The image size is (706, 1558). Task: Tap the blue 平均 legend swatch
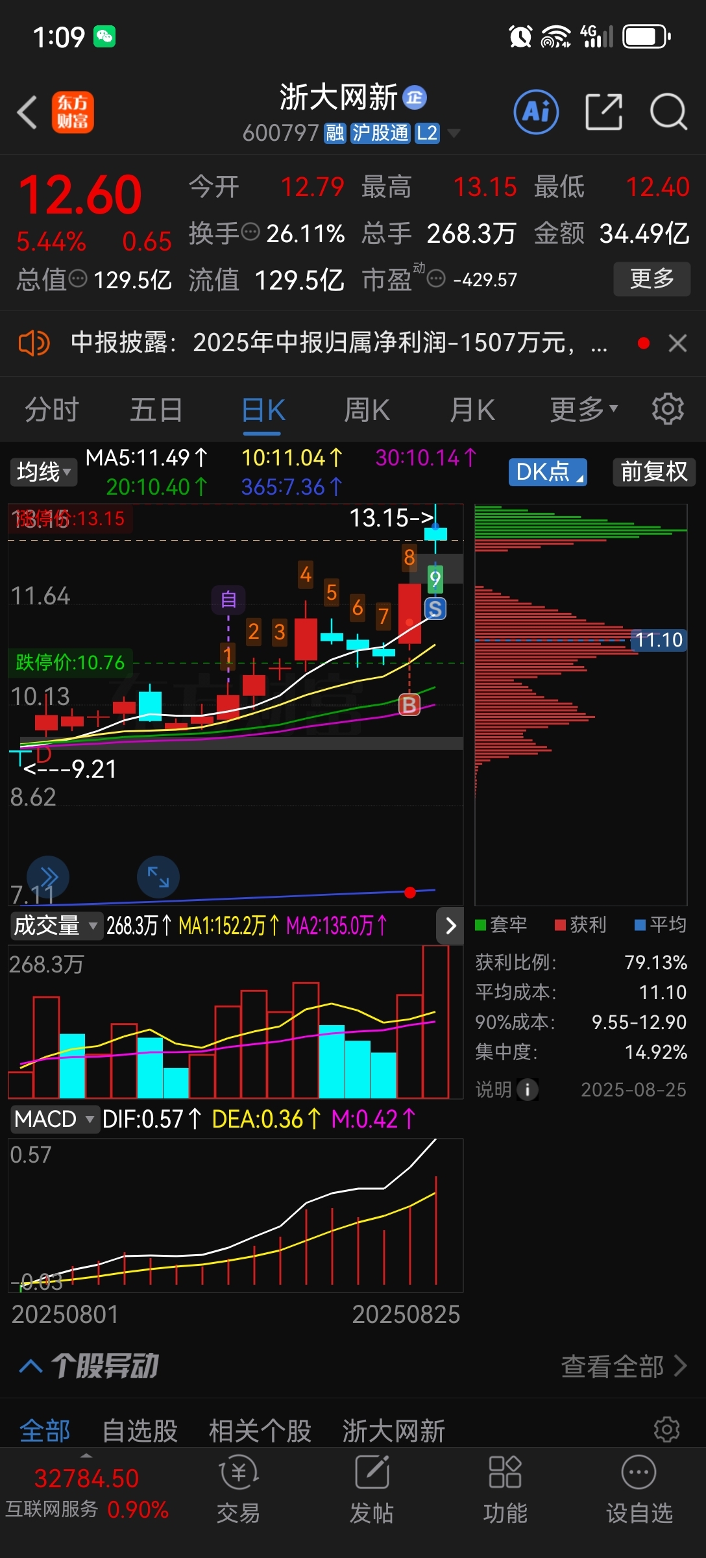(640, 925)
